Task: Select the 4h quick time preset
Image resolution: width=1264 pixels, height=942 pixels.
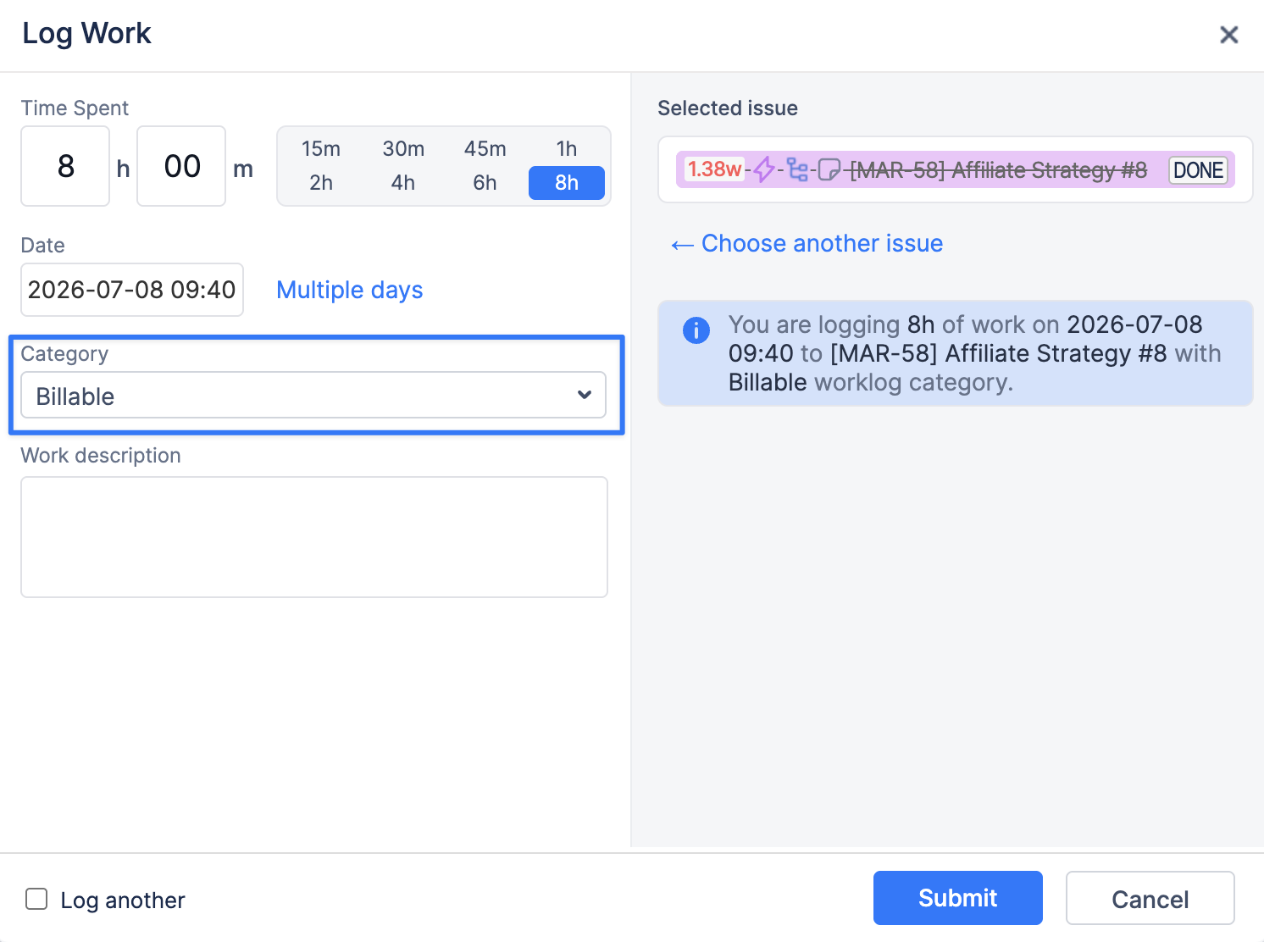Action: click(x=403, y=182)
